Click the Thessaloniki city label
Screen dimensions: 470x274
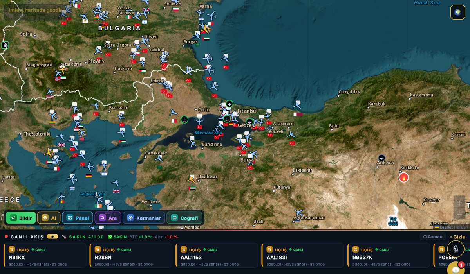37,134
